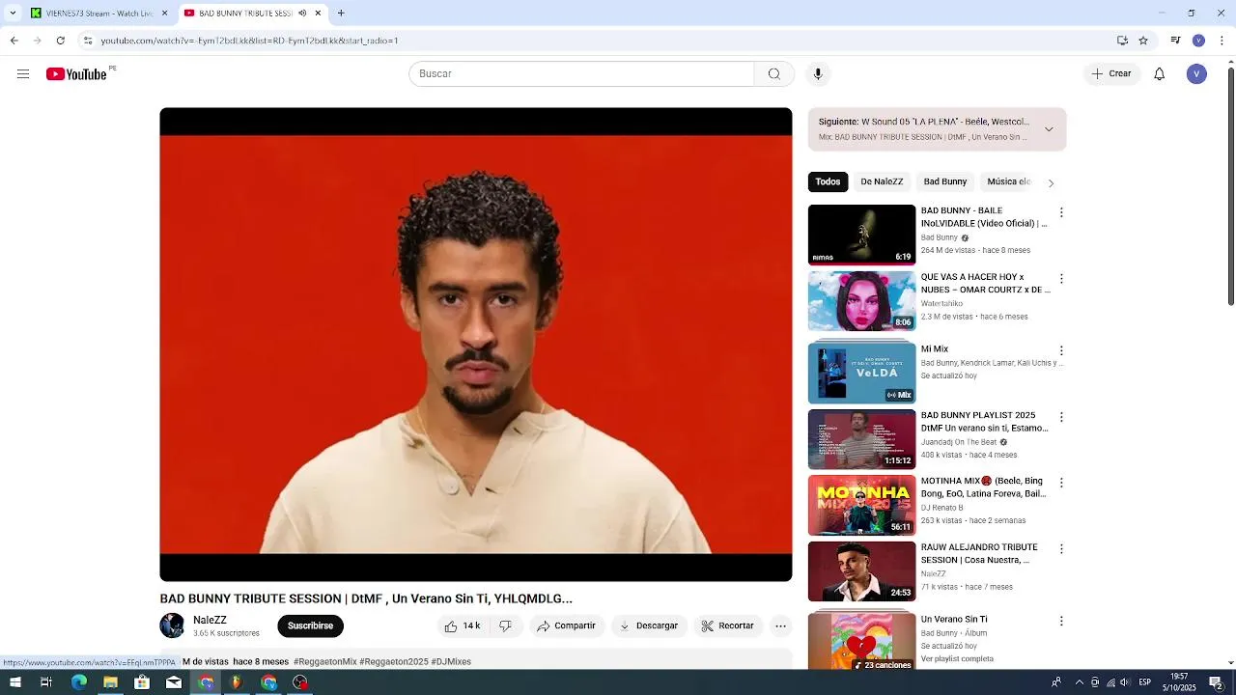Click BAD BUNNY channel name link
1236x695 pixels.
[x=939, y=237]
